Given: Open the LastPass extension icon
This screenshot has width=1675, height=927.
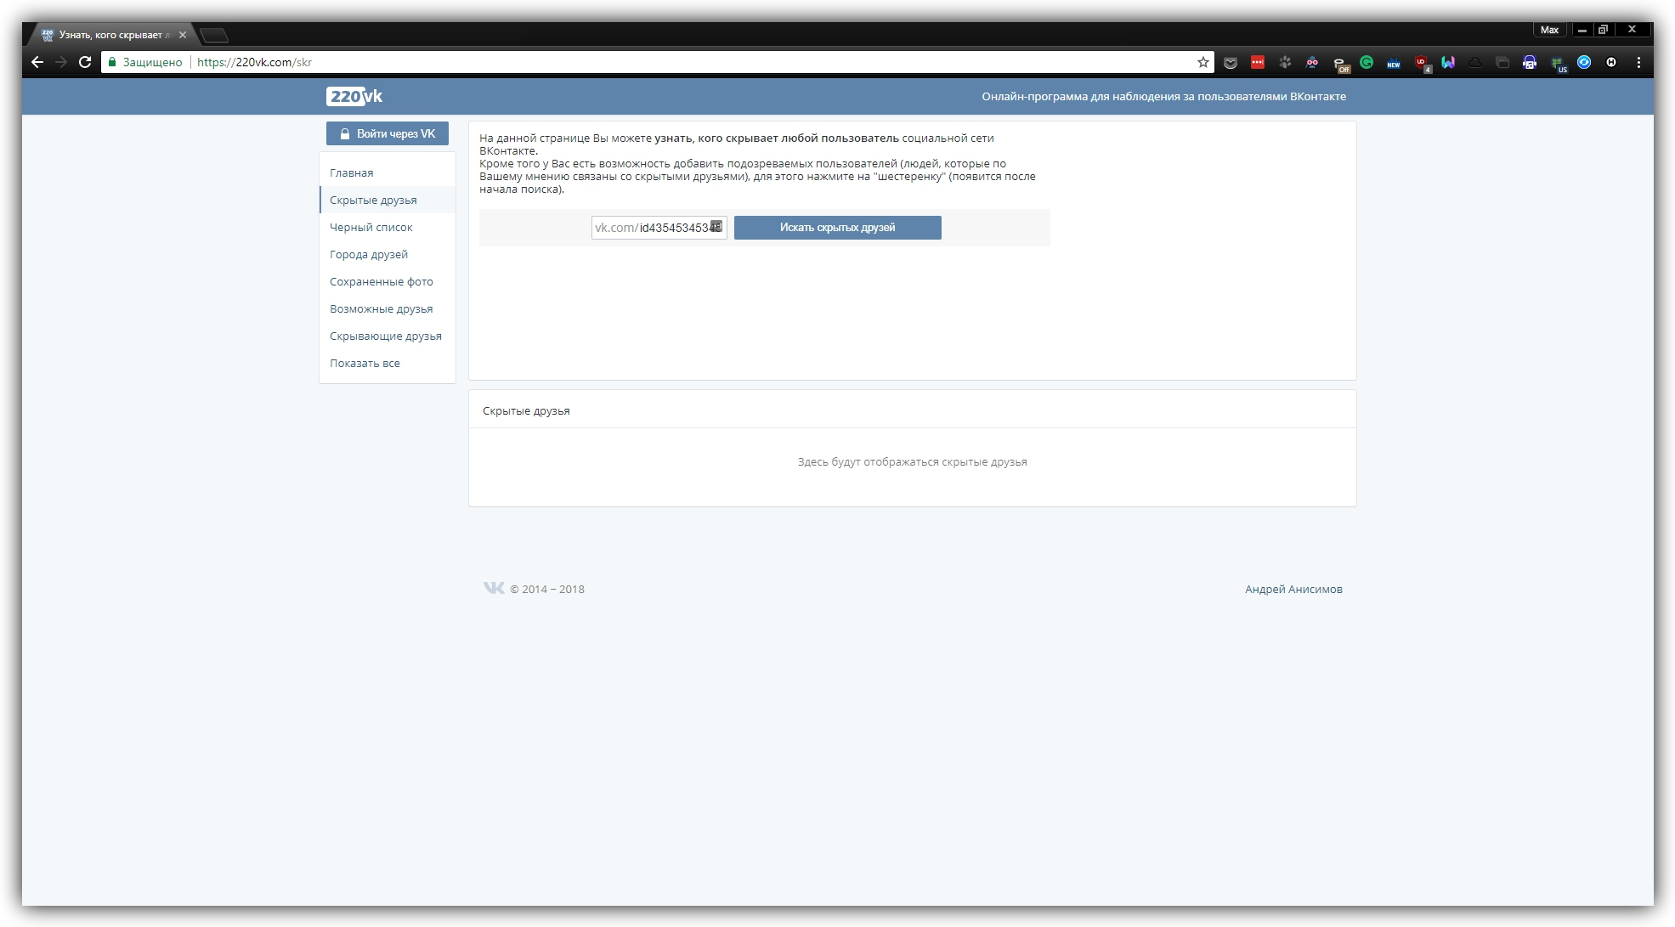Looking at the screenshot, I should point(1258,62).
